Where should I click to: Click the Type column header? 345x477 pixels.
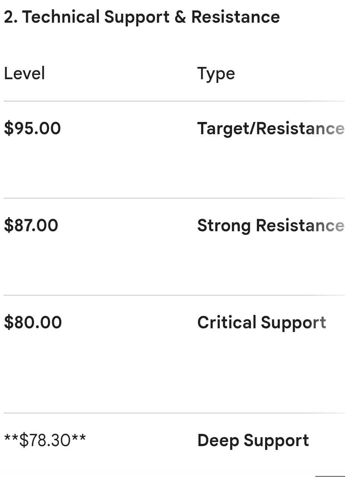(x=216, y=73)
